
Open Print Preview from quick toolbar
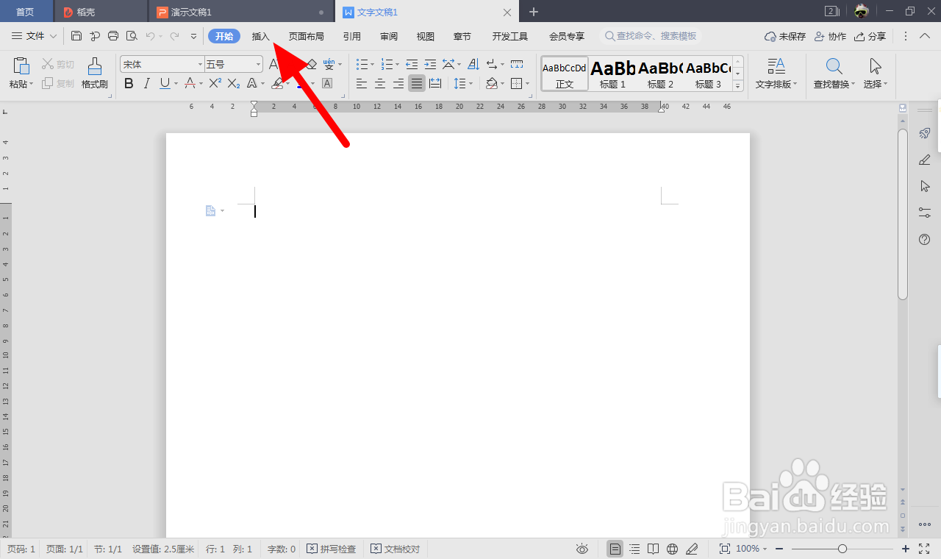coord(132,36)
